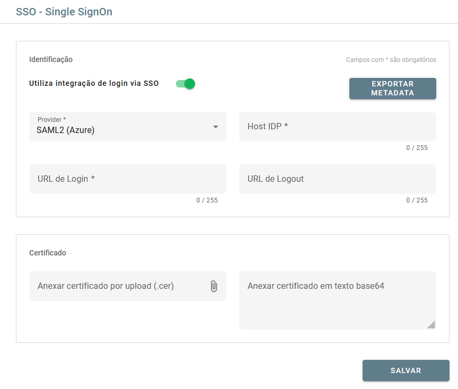The height and width of the screenshot is (389, 458).
Task: Click the 'Utiliza integração de login via SSO' label
Action: [x=93, y=83]
